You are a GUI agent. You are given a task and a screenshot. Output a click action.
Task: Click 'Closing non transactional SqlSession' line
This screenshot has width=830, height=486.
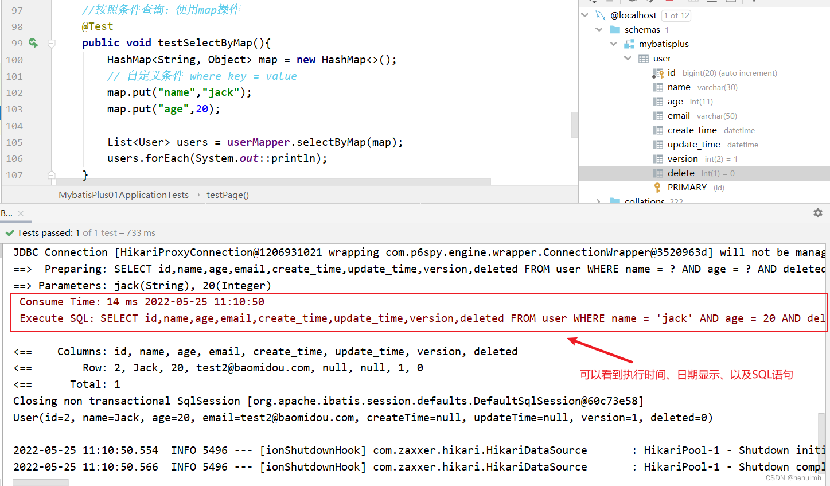click(x=328, y=401)
